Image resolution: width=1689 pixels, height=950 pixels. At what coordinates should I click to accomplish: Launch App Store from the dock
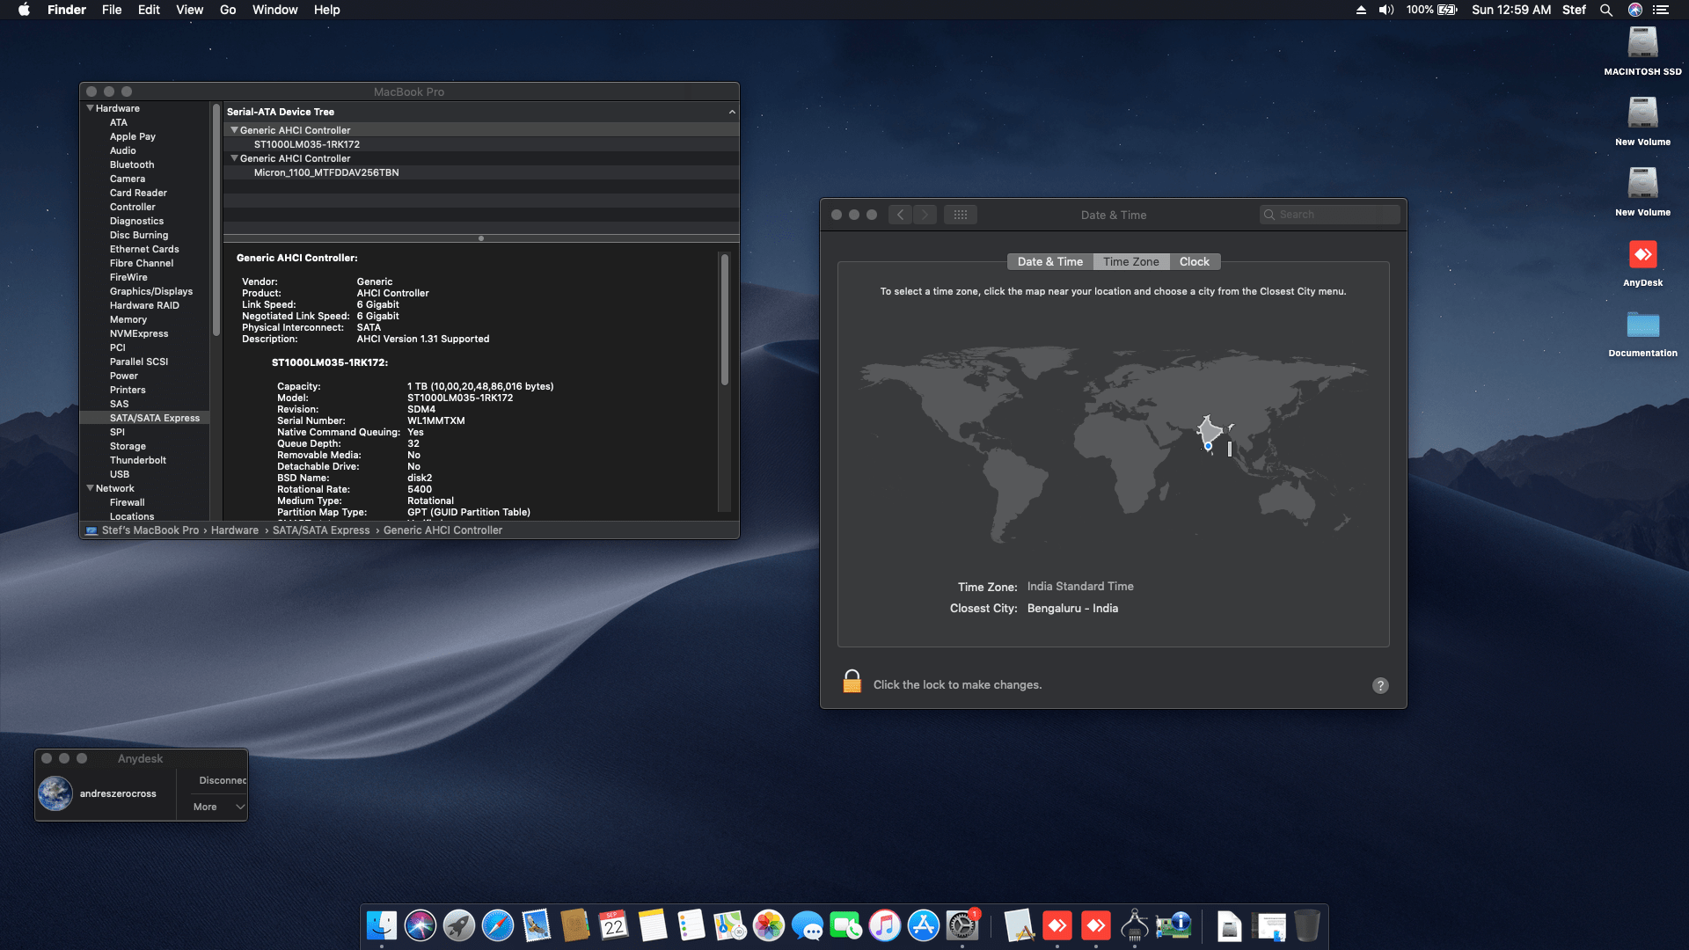[x=924, y=925]
